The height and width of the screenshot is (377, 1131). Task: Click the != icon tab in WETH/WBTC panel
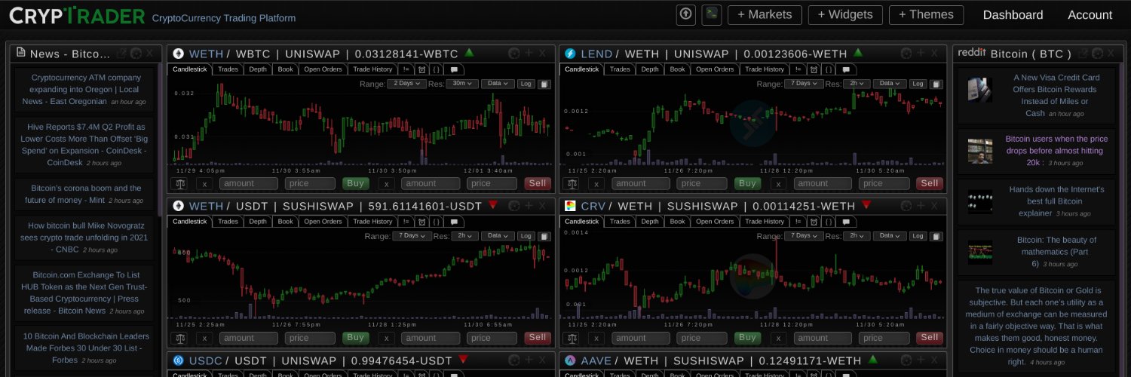click(x=407, y=69)
